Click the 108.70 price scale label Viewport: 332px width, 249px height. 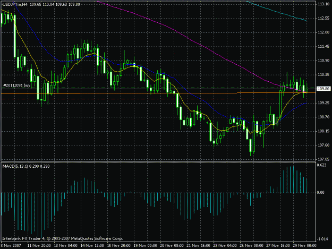324,117
